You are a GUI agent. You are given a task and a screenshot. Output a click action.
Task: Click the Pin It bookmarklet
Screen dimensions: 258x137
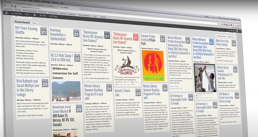[x=94, y=16]
